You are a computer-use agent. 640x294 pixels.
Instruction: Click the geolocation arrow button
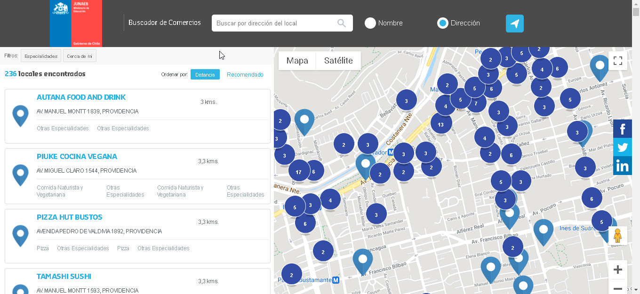tap(514, 24)
